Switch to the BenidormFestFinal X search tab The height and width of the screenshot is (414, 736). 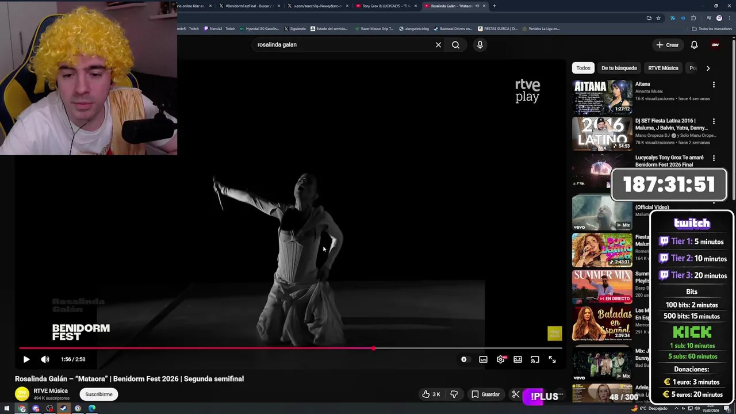point(250,6)
